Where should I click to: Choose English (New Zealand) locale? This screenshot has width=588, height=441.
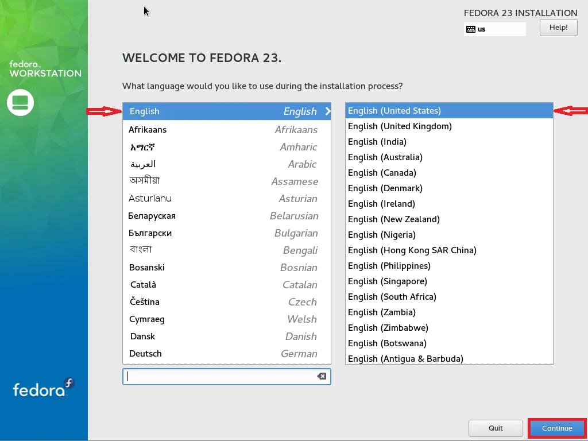(449, 219)
